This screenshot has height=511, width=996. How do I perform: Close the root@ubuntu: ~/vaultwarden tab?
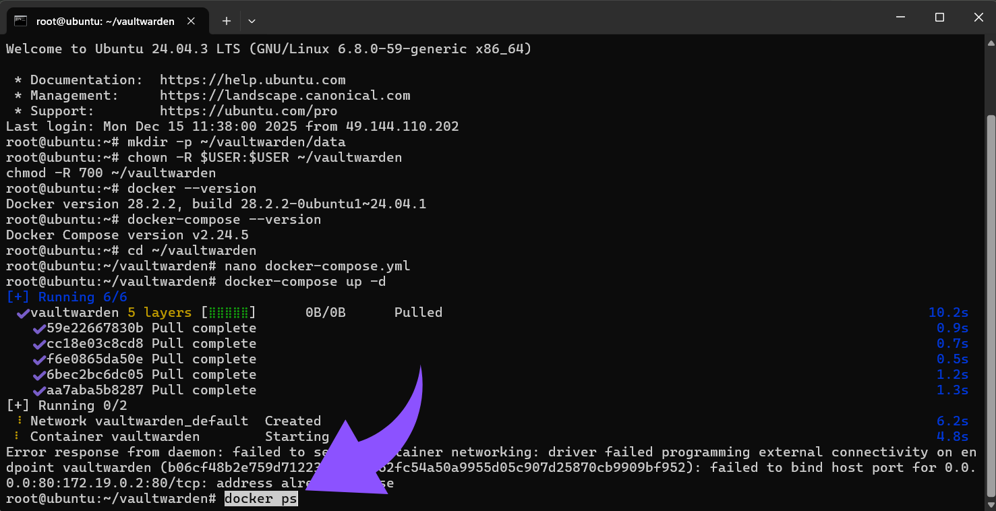(196, 21)
